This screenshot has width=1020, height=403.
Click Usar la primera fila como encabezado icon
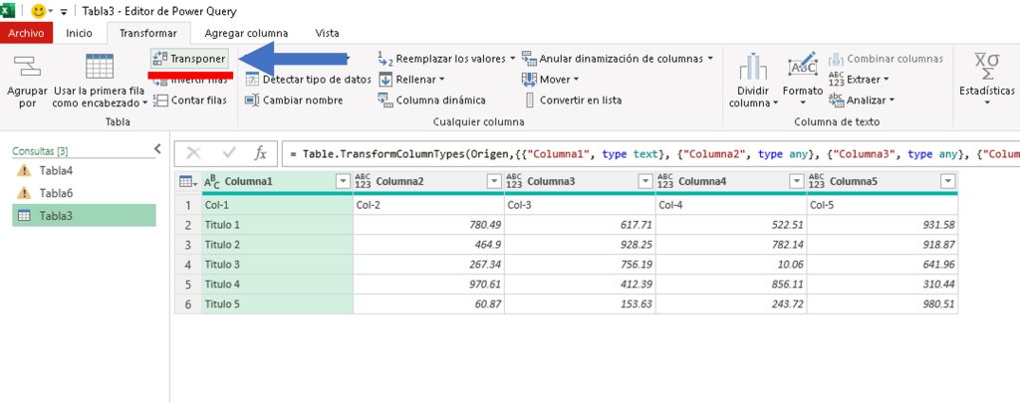(x=99, y=67)
